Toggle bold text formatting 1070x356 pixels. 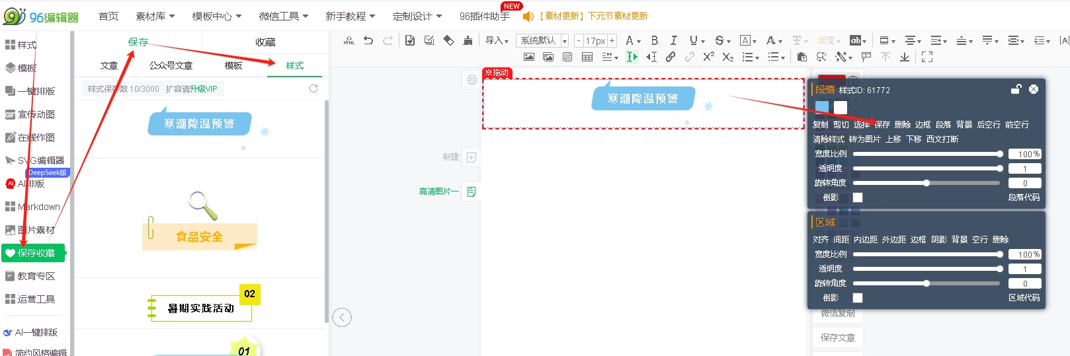click(x=654, y=40)
